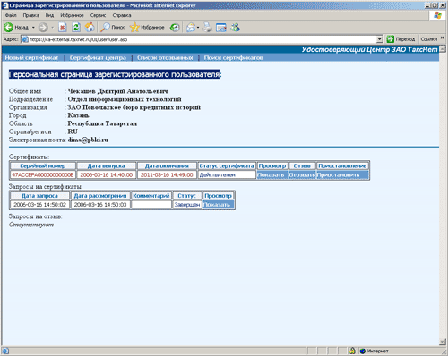The height and width of the screenshot is (356, 448).
Task: Refresh the page using the Refresh icon
Action: [x=76, y=28]
